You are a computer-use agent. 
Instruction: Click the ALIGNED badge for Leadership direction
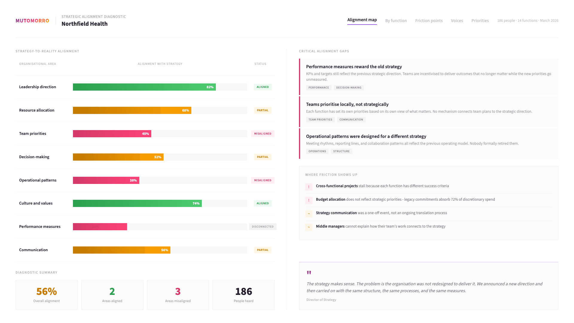pyautogui.click(x=262, y=87)
